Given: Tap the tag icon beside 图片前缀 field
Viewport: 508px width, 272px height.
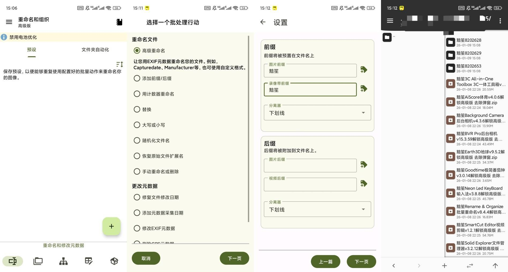Looking at the screenshot, I should tap(364, 70).
